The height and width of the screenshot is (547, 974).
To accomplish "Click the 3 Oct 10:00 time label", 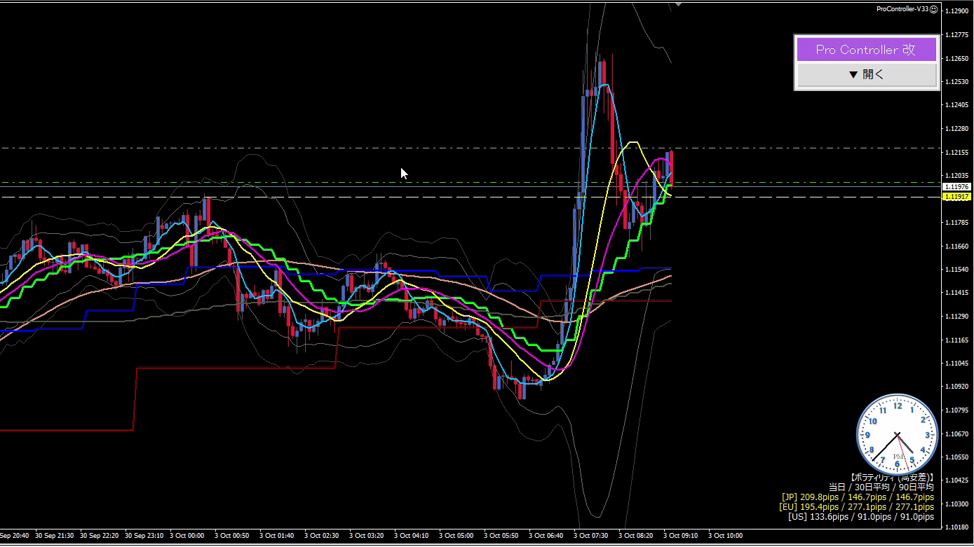I will tap(725, 536).
